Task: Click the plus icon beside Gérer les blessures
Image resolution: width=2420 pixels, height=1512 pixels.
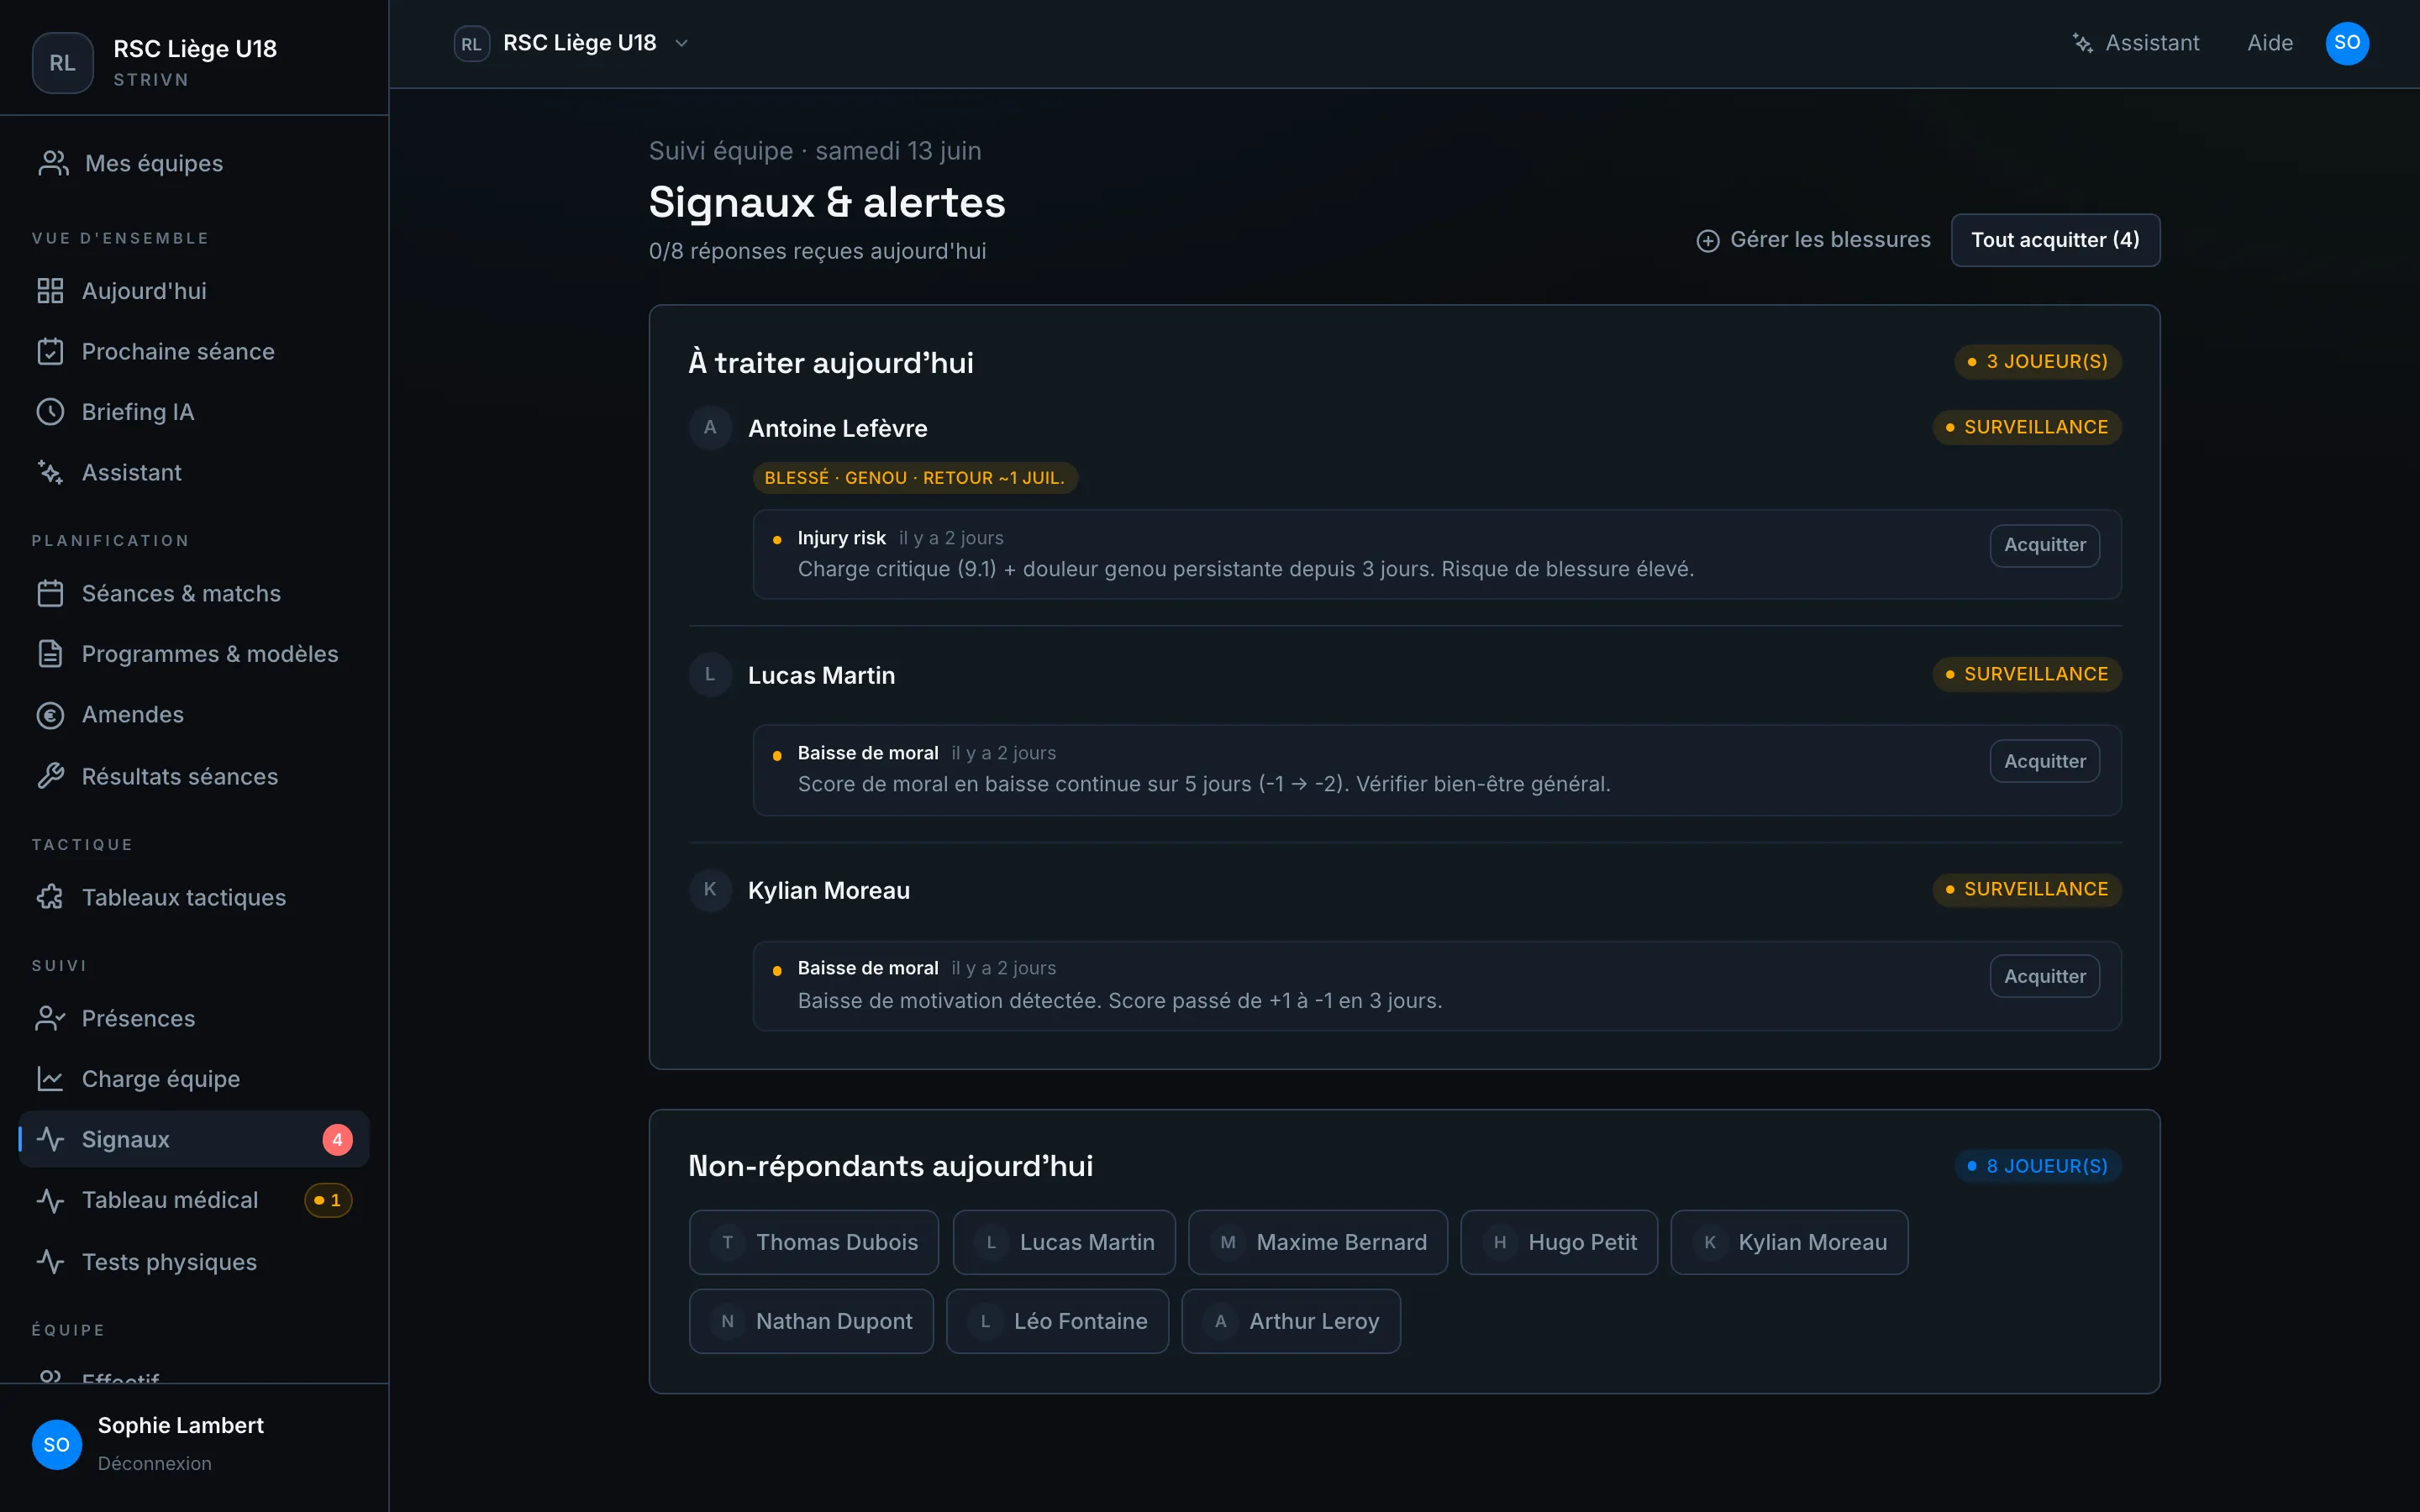Action: point(1708,241)
